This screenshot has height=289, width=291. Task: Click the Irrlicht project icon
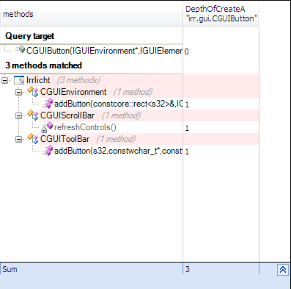[x=19, y=80]
